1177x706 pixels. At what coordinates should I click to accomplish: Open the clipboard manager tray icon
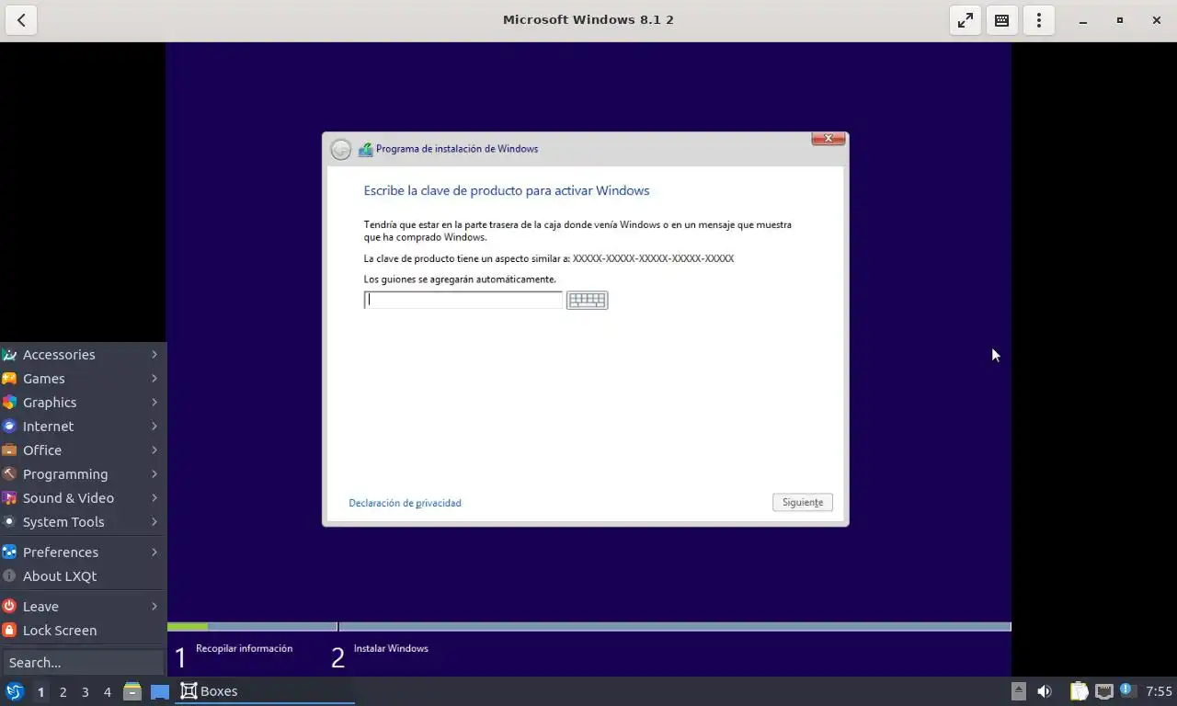coord(1079,691)
